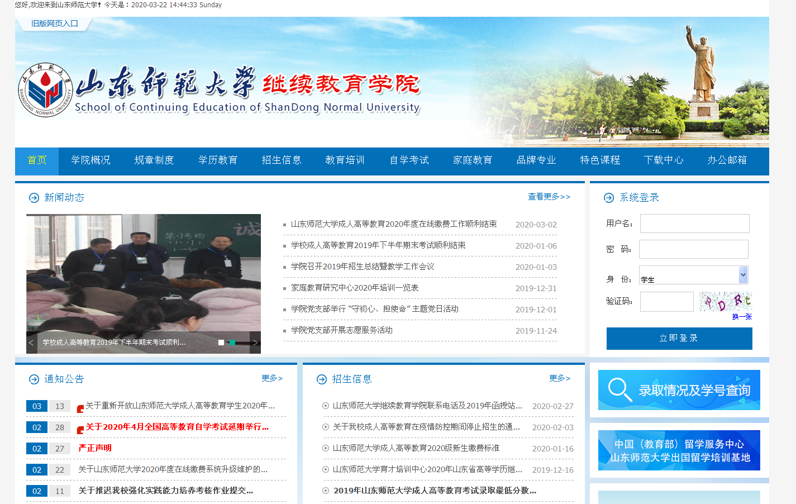Viewport: 796px width, 504px height.
Task: Click the university logo emblem
Action: pyautogui.click(x=45, y=90)
